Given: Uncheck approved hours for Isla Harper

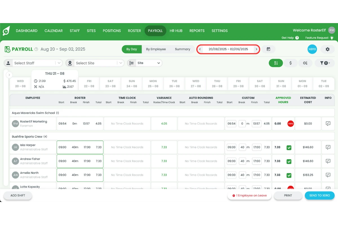Looking at the screenshot, I should (289, 148).
